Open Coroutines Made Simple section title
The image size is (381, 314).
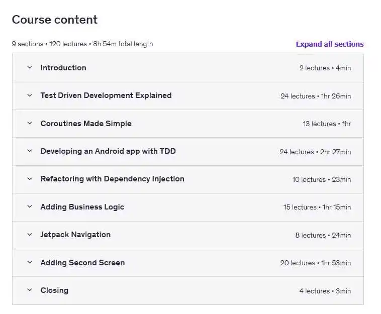pos(86,124)
